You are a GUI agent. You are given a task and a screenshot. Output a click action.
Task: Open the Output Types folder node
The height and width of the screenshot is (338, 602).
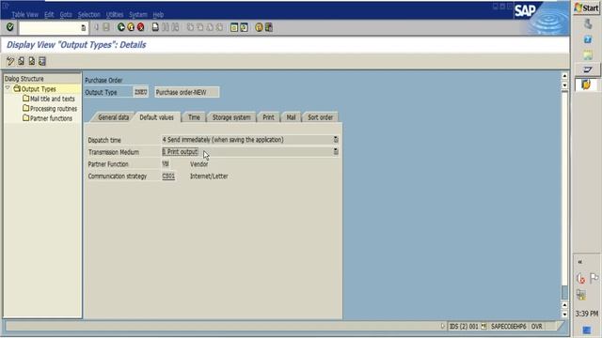tap(35, 89)
